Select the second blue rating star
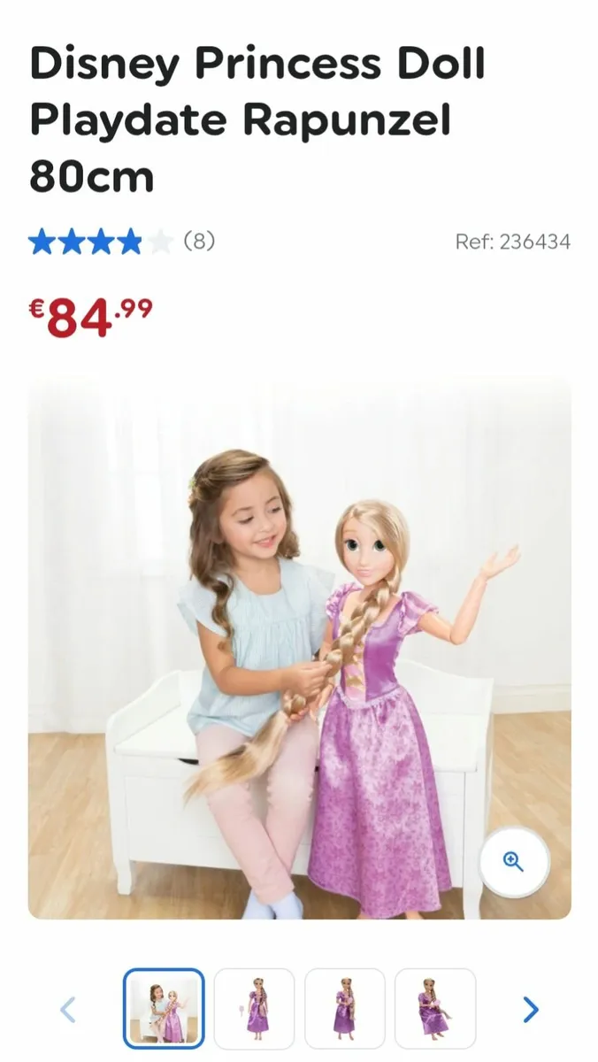Screen dimensions: 598x1062 coord(71,241)
